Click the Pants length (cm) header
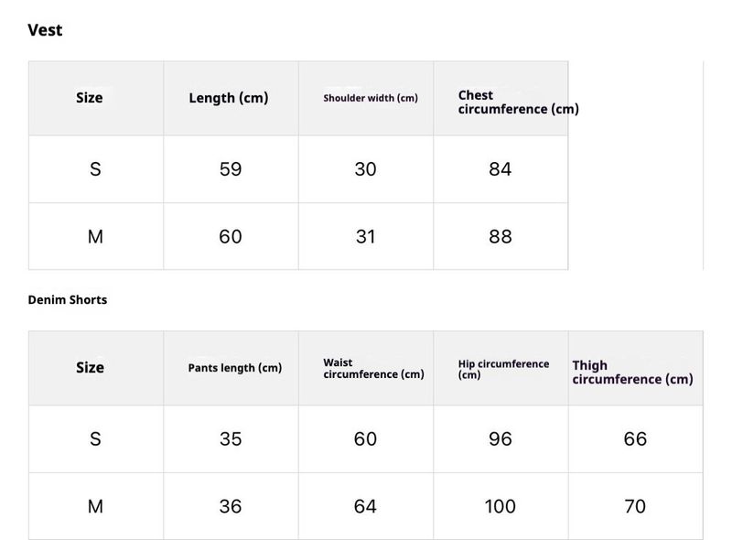The height and width of the screenshot is (540, 732). tap(235, 368)
